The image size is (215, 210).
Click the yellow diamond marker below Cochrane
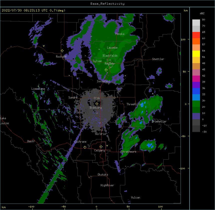tap(85, 147)
